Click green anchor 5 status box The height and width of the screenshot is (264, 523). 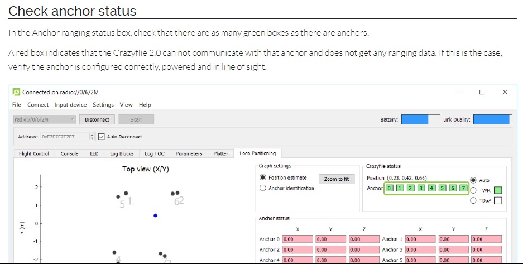(x=442, y=189)
